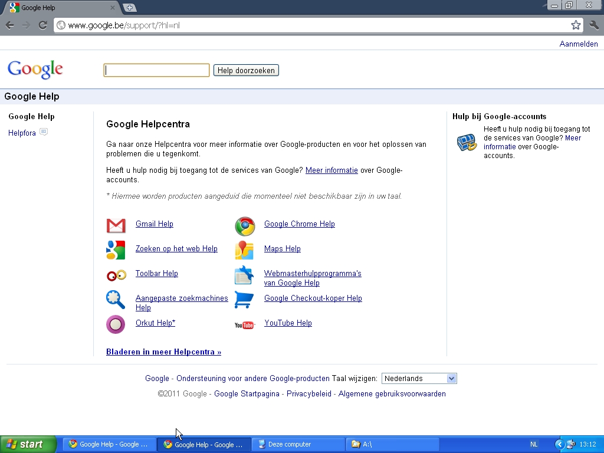
Task: Click the web search Help icon
Action: pyautogui.click(x=116, y=250)
